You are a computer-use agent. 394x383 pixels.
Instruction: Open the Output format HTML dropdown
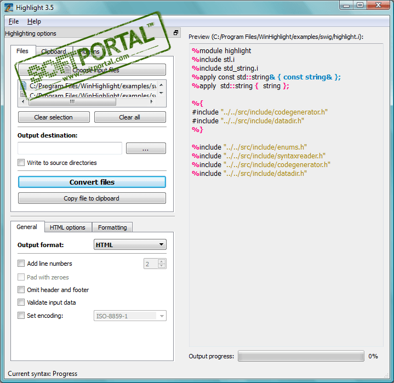pos(130,244)
